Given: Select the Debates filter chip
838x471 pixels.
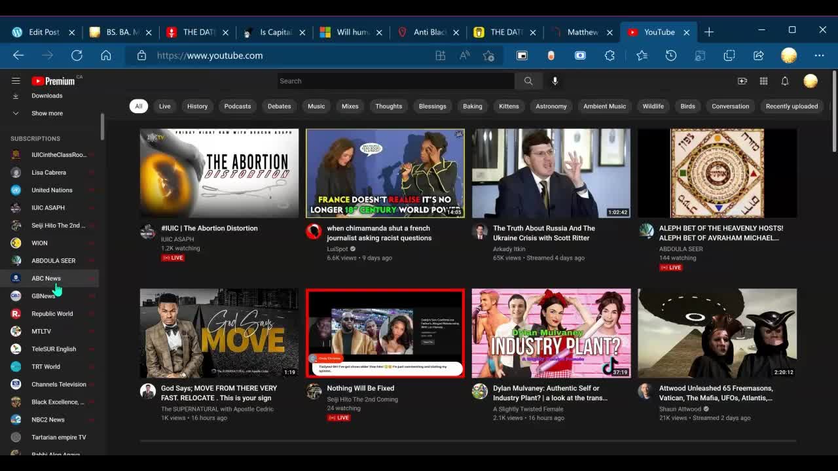Looking at the screenshot, I should coord(279,106).
